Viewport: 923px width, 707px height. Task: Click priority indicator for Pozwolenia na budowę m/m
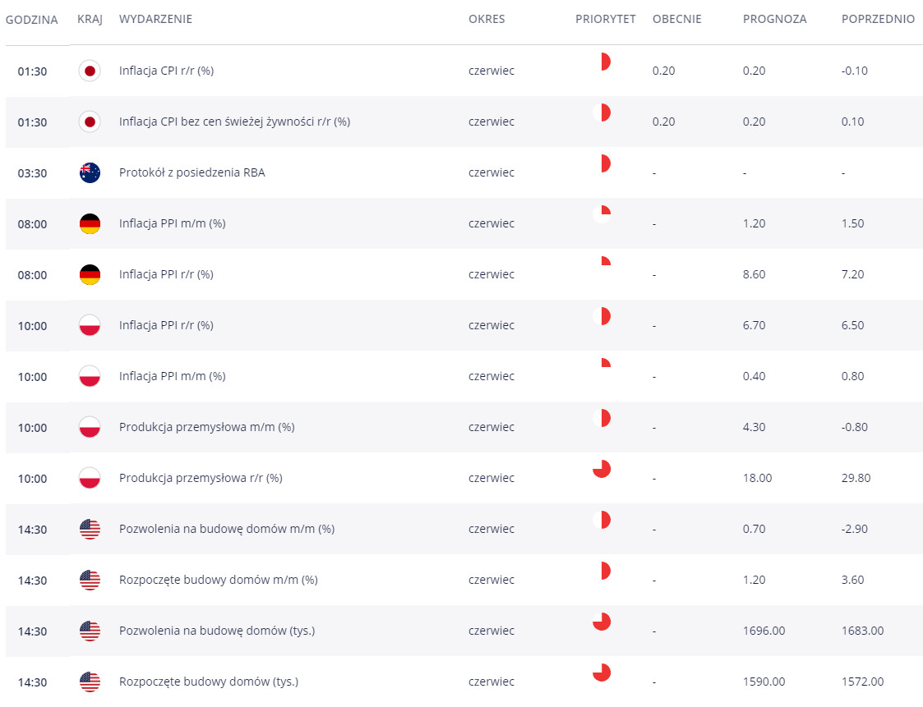(x=602, y=519)
